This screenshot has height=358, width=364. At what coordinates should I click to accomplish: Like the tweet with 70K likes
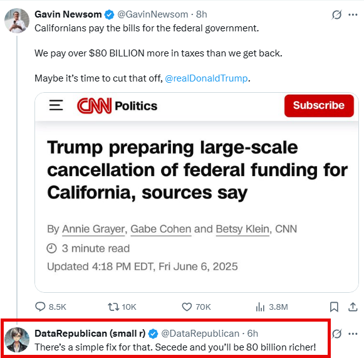[187, 307]
